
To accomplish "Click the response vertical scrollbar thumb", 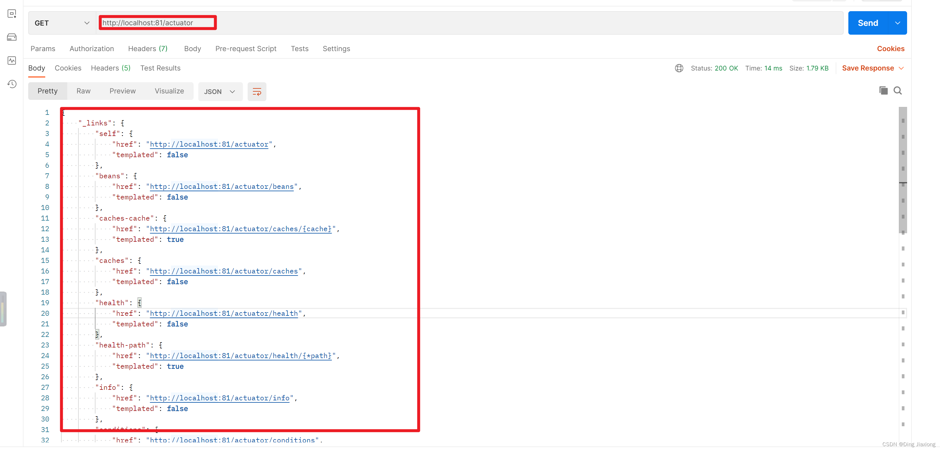I will (x=903, y=170).
